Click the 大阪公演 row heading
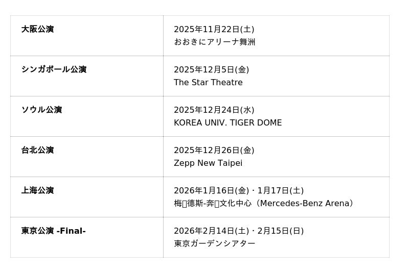409x273 pixels. pyautogui.click(x=37, y=29)
